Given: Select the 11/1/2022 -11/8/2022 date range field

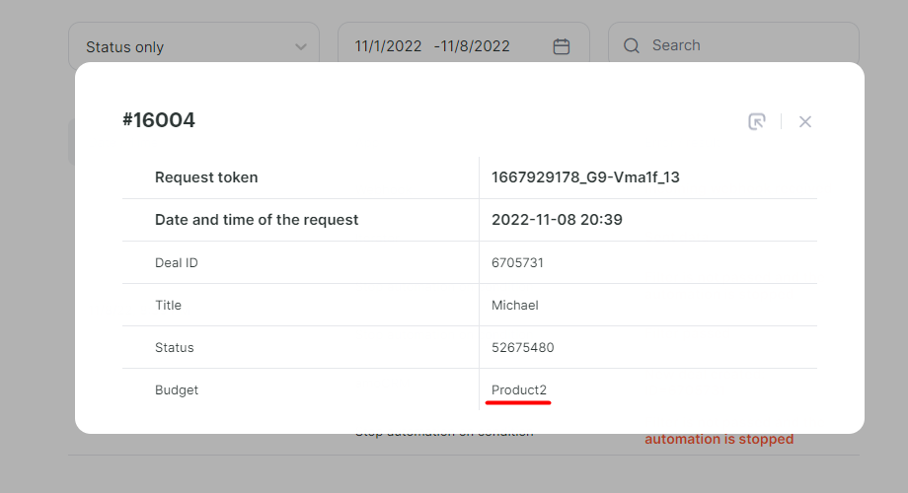Looking at the screenshot, I should coord(463,46).
